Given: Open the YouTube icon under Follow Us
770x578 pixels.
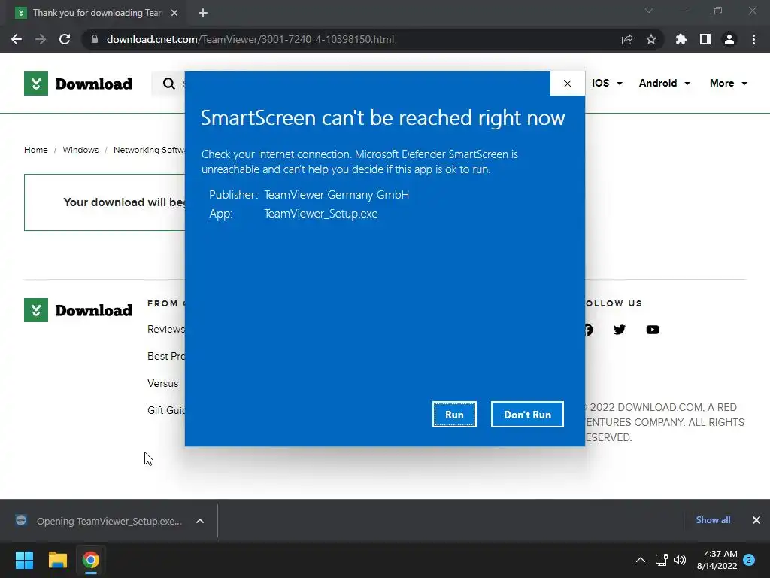Looking at the screenshot, I should 653,330.
